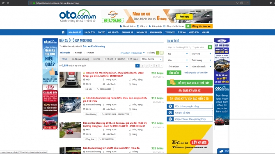Open the Đồng Nai red Kia thumbnail
Viewport: 275px width, 154px height.
coord(70,130)
